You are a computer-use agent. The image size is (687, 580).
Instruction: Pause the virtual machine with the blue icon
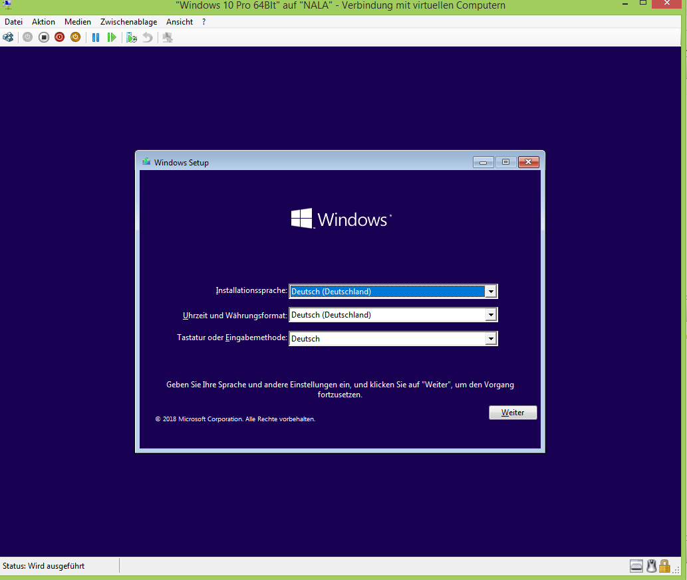(96, 37)
